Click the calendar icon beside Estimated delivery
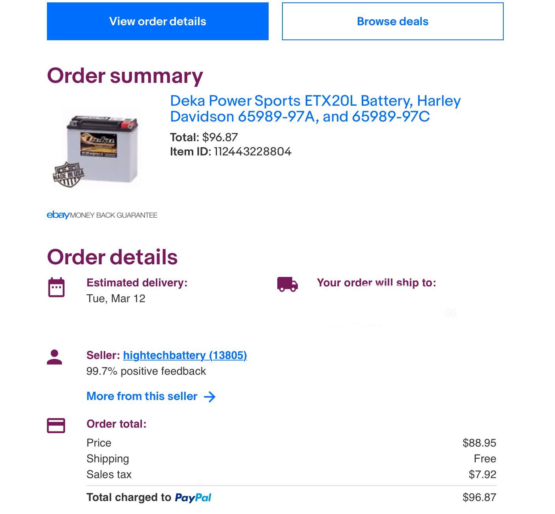555x514 pixels. pyautogui.click(x=56, y=287)
